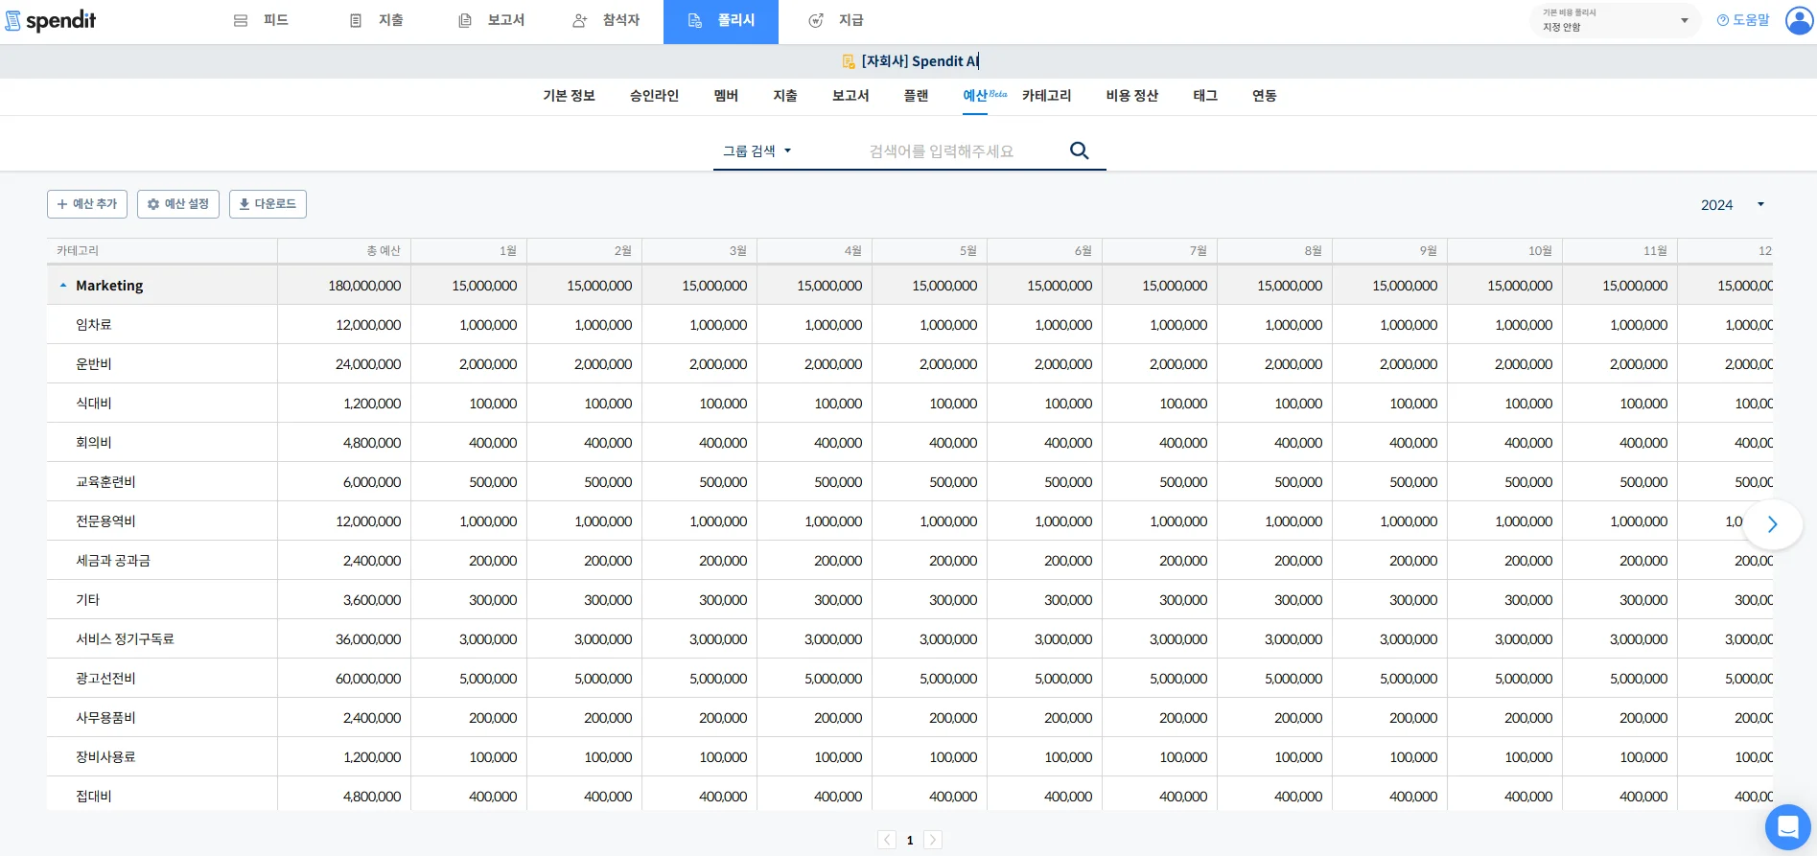Viewport: 1817px width, 856px height.
Task: Open the 2024 year dropdown
Action: tap(1732, 204)
